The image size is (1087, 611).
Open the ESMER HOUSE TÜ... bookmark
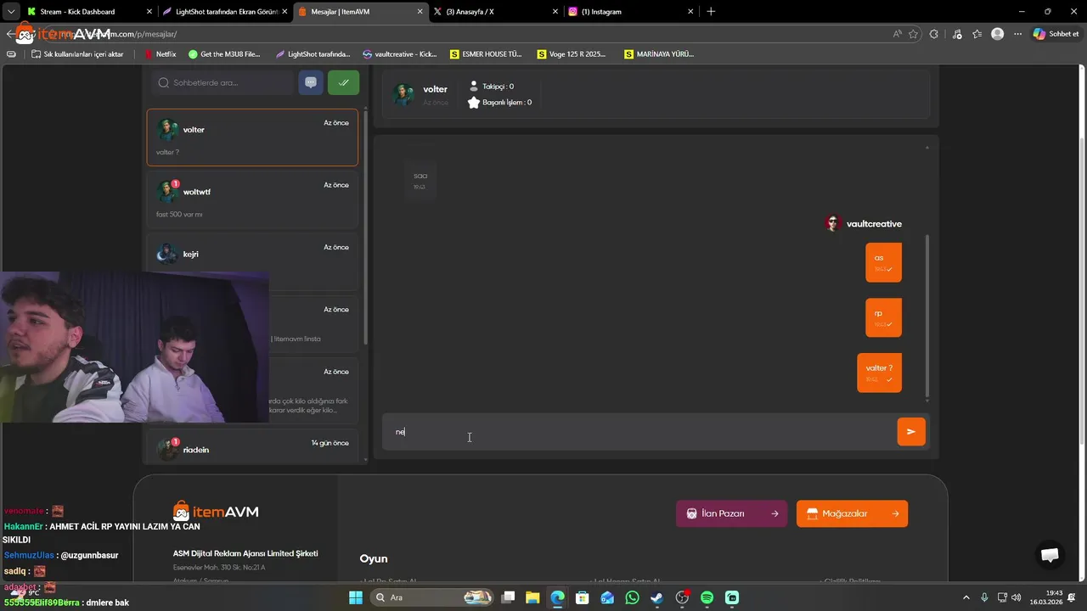click(x=487, y=53)
